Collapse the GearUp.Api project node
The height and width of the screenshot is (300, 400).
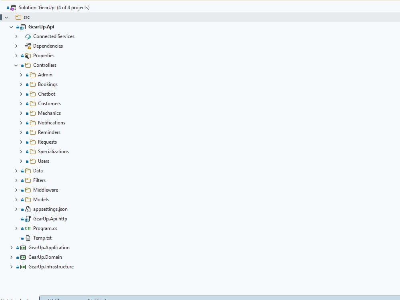tap(11, 27)
